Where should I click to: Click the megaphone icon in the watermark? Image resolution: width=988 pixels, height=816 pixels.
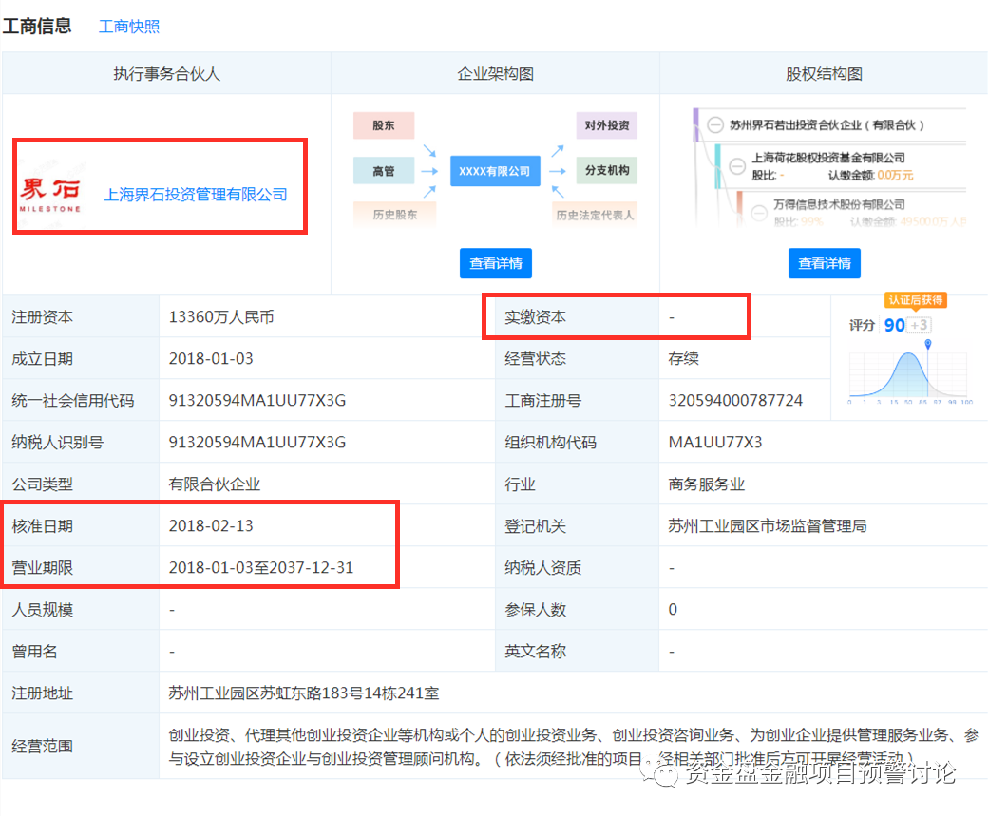tap(665, 775)
